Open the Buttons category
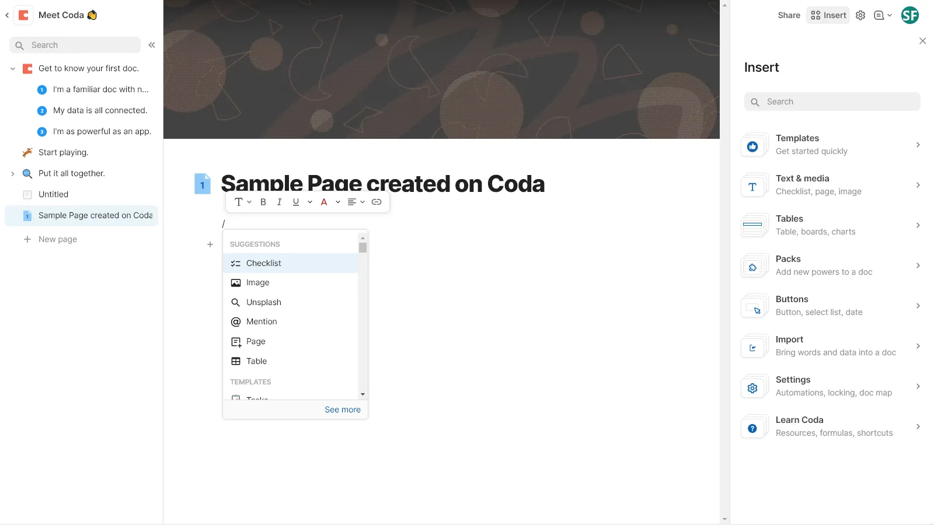The image size is (934, 525). (832, 306)
